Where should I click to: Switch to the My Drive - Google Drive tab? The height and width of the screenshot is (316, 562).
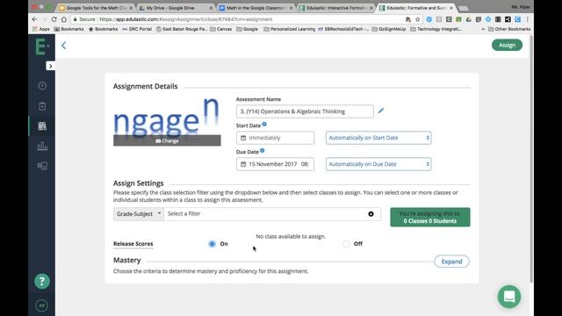click(x=176, y=8)
